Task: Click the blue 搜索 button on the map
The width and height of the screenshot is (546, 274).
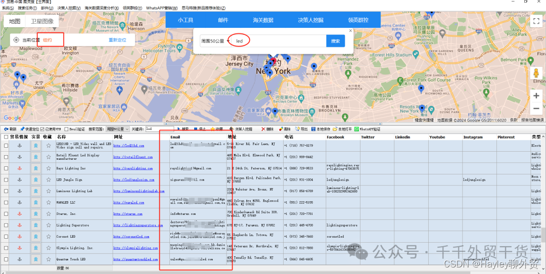Action: coord(335,41)
